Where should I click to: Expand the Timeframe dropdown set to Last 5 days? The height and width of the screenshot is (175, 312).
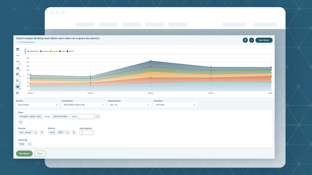click(175, 105)
